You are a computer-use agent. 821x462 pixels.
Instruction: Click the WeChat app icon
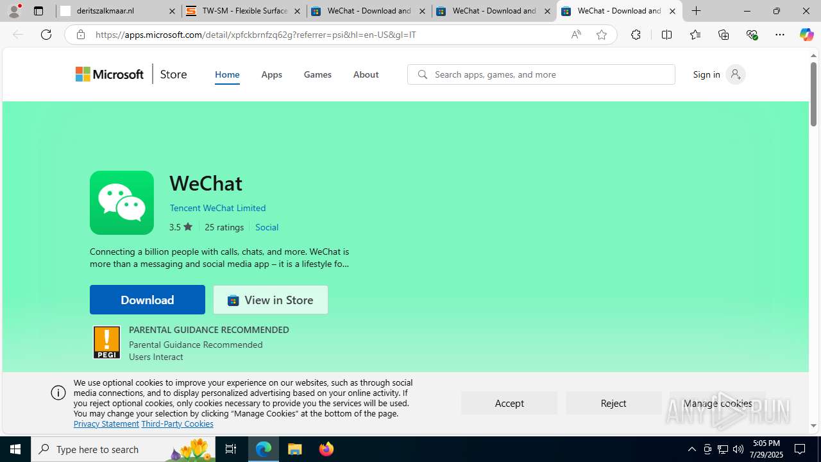[x=122, y=203]
